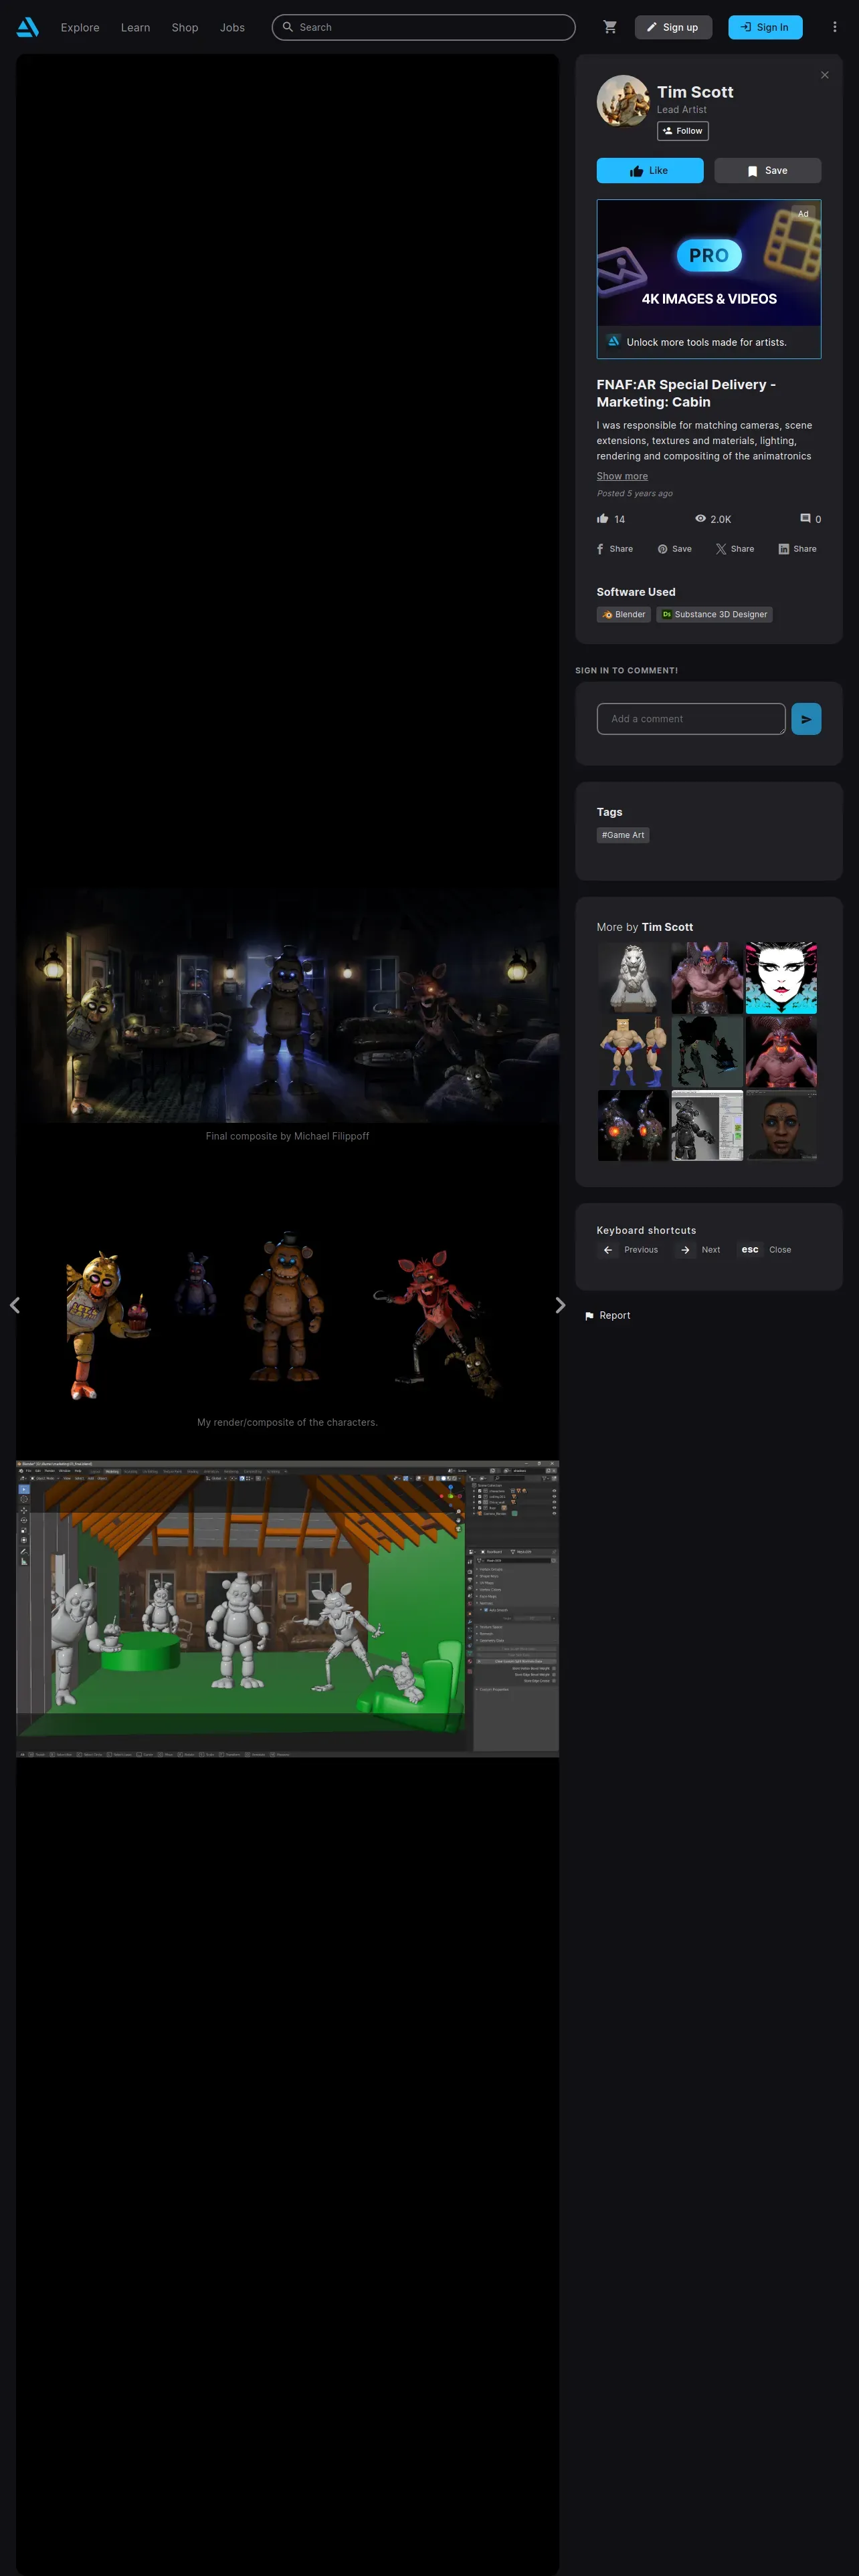
Task: Go to previous artwork using left chevron
Action: click(15, 1305)
